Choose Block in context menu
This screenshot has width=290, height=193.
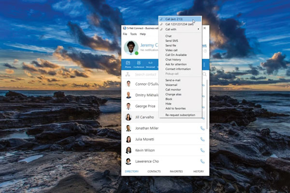click(x=169, y=99)
